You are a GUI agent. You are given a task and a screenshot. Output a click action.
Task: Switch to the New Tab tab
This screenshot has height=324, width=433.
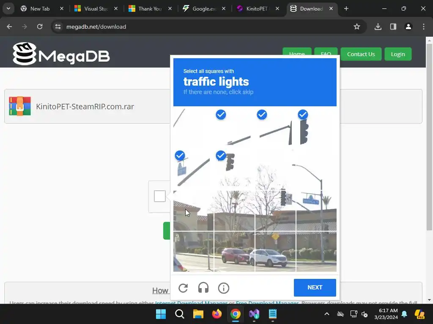(39, 9)
